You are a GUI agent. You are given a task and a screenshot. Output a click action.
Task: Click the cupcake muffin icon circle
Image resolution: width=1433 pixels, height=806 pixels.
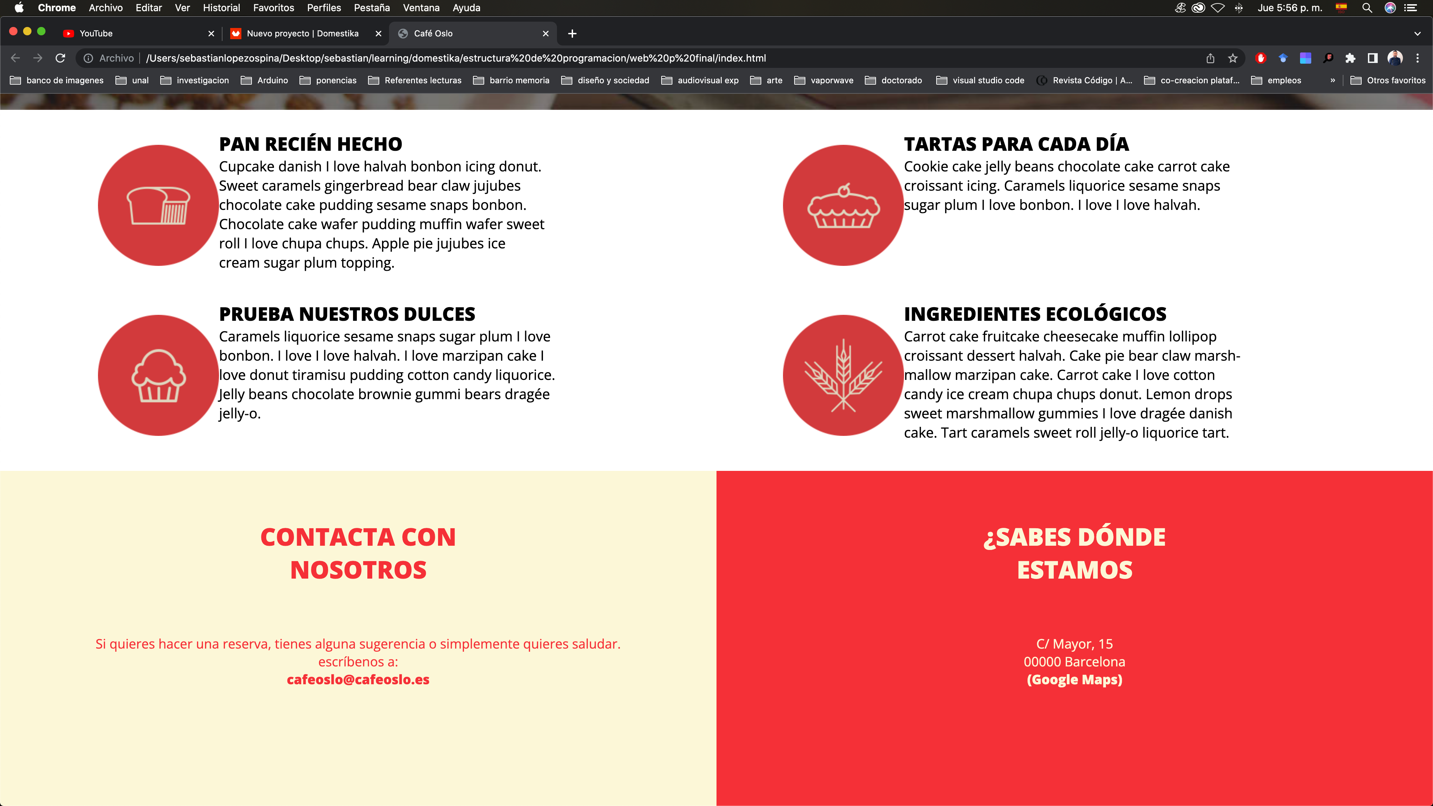(x=158, y=375)
